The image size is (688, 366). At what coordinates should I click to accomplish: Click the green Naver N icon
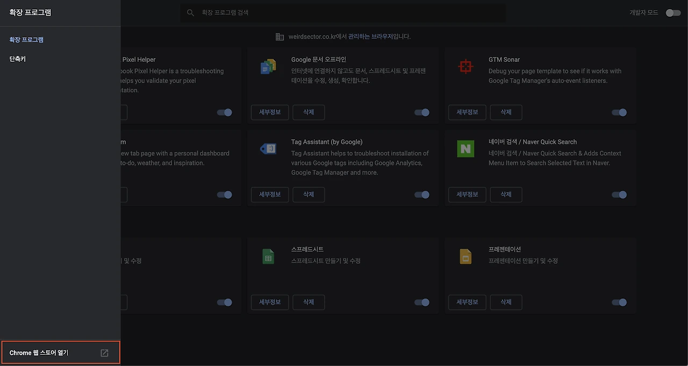pyautogui.click(x=465, y=149)
